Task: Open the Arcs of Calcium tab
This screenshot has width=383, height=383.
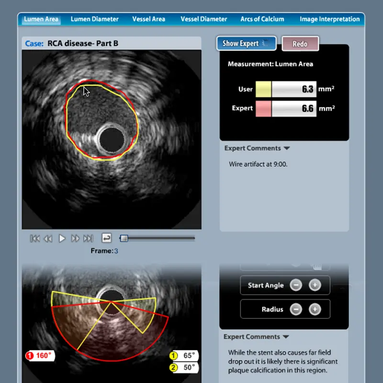Action: click(262, 19)
